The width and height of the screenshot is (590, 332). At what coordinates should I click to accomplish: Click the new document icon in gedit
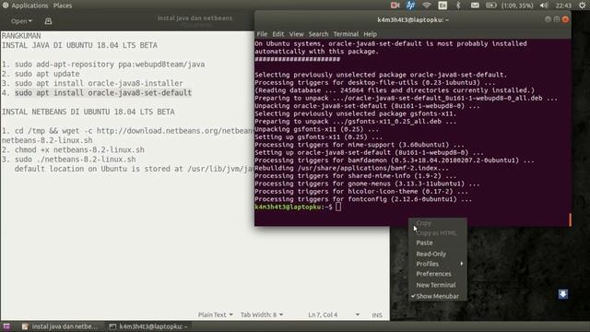pyautogui.click(x=48, y=21)
